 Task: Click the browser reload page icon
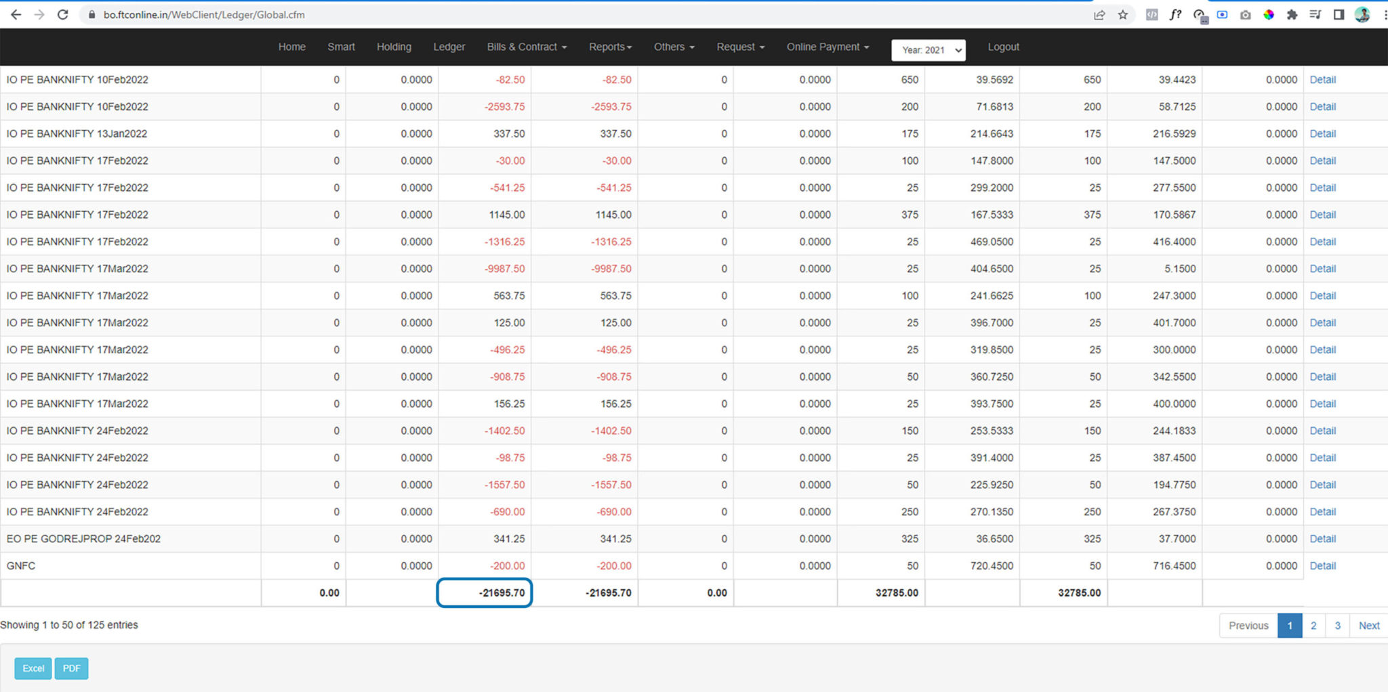point(62,14)
